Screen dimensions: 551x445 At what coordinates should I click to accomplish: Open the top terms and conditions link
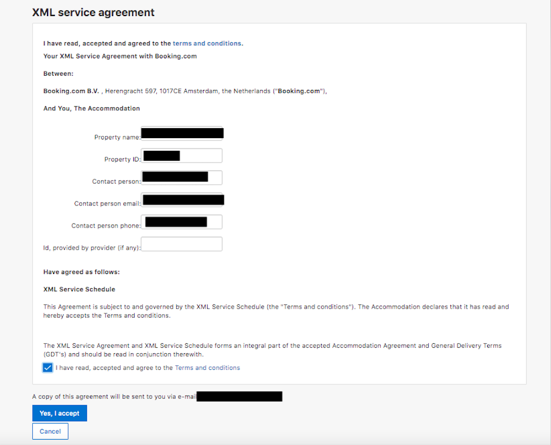tap(207, 43)
